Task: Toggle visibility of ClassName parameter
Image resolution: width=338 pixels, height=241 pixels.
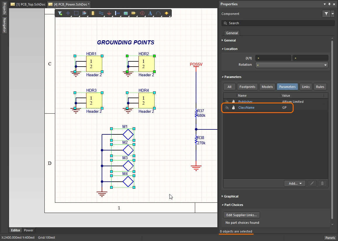Action: [x=227, y=108]
